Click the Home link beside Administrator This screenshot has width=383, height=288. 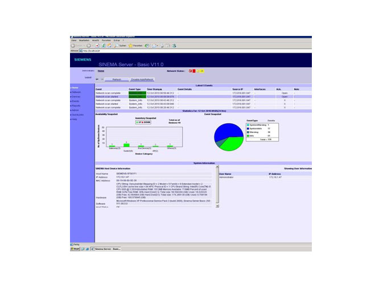(101, 71)
